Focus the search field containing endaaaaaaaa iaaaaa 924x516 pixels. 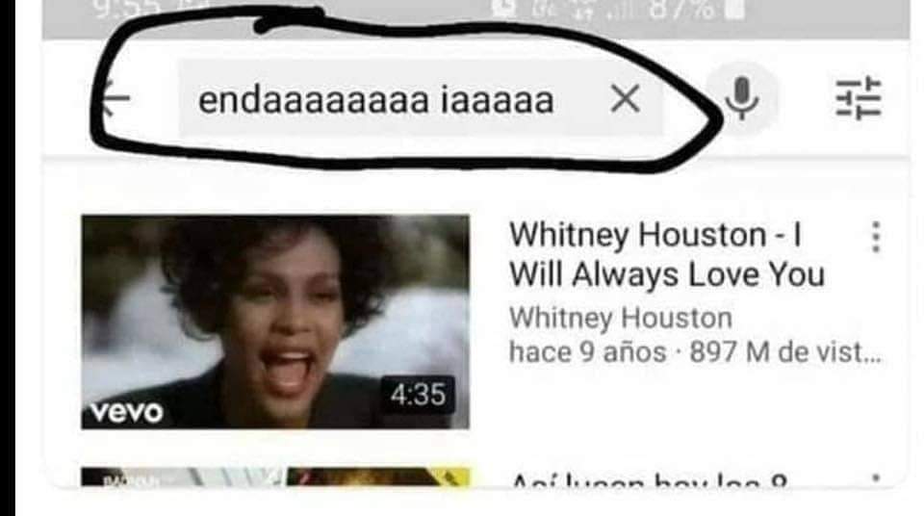tap(421, 98)
